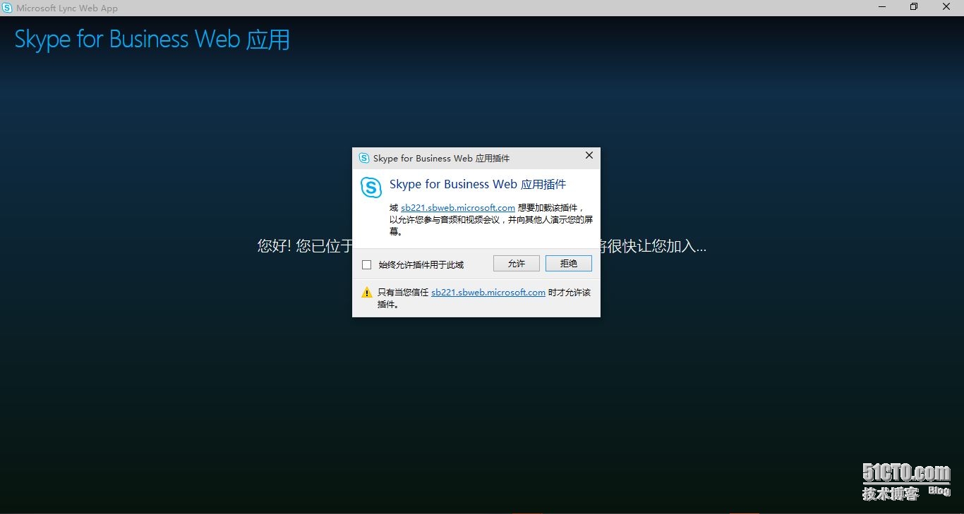Click the 始终允许插件用于此域 label text
This screenshot has width=964, height=514.
click(421, 264)
